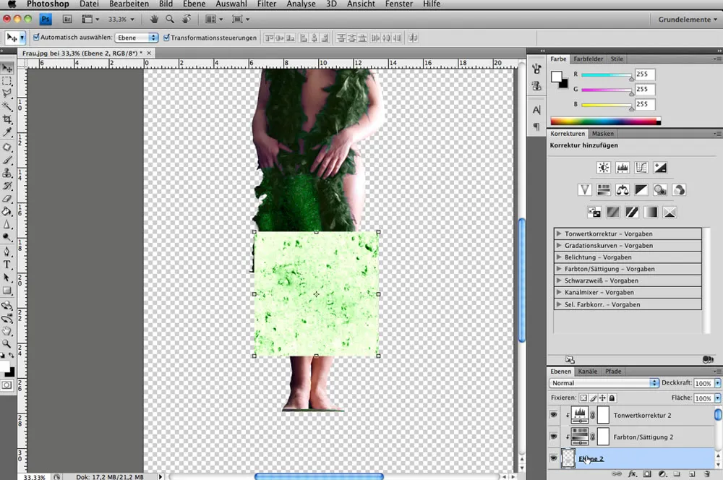The height and width of the screenshot is (480, 723).
Task: Add a Tonwertkorrektur adjustment via histogram icon
Action: tap(623, 167)
